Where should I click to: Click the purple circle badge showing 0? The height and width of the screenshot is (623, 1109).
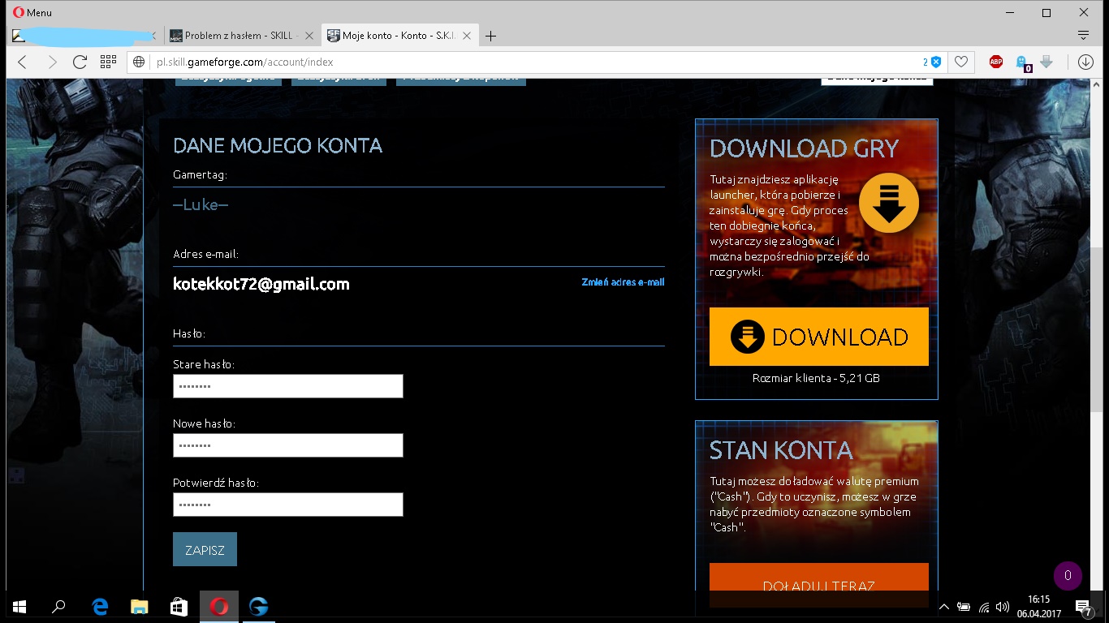click(1068, 576)
